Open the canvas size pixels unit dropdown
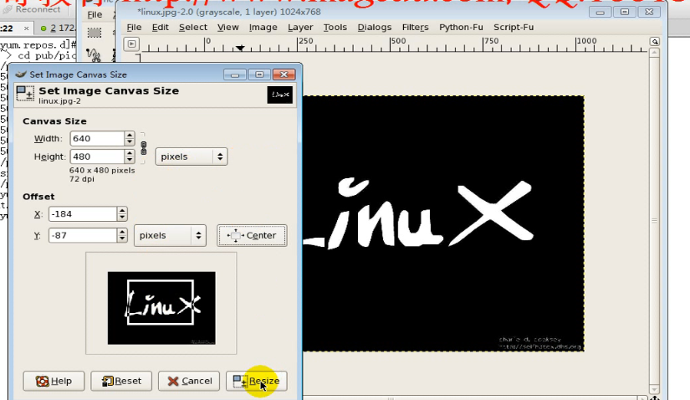The width and height of the screenshot is (690, 400). coord(192,156)
